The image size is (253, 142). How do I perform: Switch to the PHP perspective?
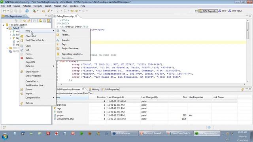[222, 11]
